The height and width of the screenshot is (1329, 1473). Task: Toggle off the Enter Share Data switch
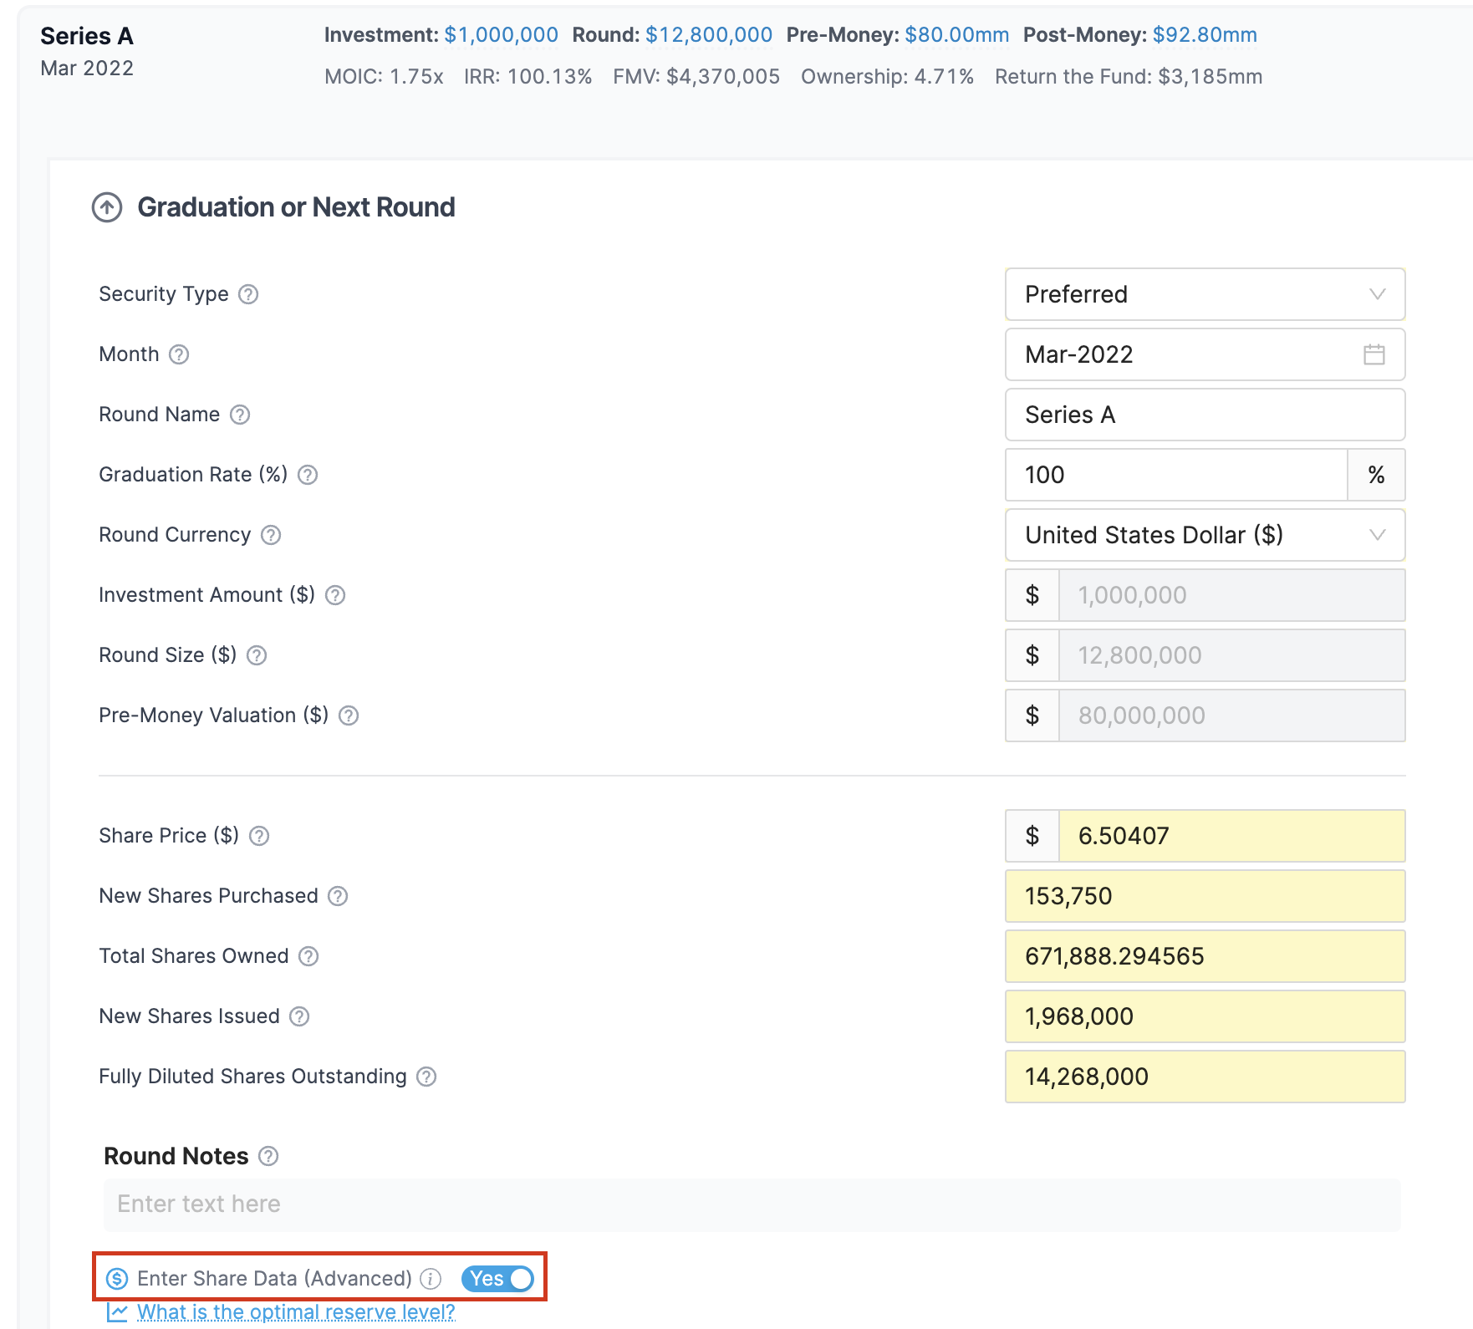[498, 1279]
